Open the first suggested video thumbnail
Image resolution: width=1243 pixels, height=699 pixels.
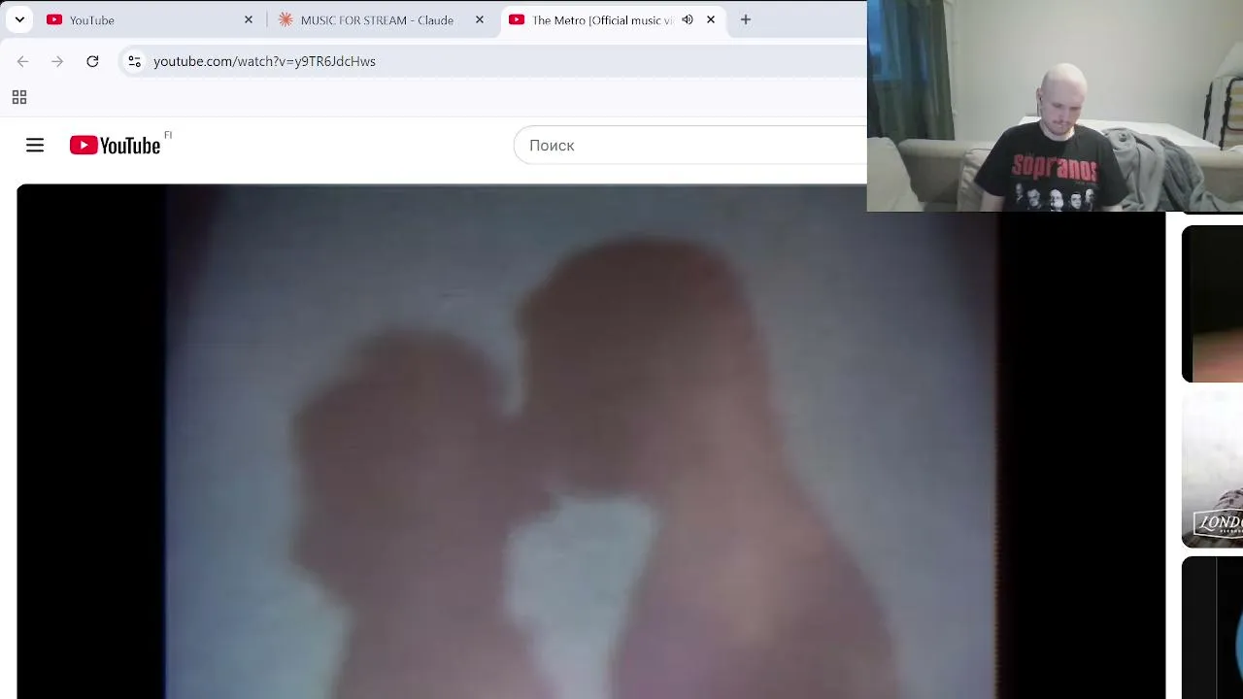tap(1212, 304)
